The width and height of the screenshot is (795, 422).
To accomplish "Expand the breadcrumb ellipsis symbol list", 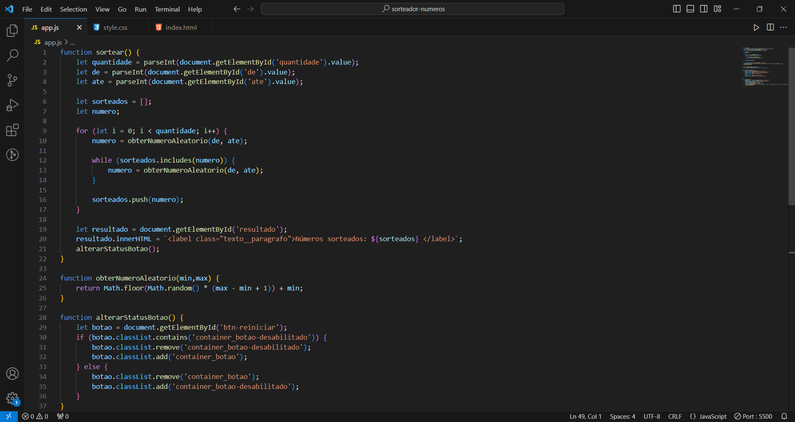I will coord(72,42).
